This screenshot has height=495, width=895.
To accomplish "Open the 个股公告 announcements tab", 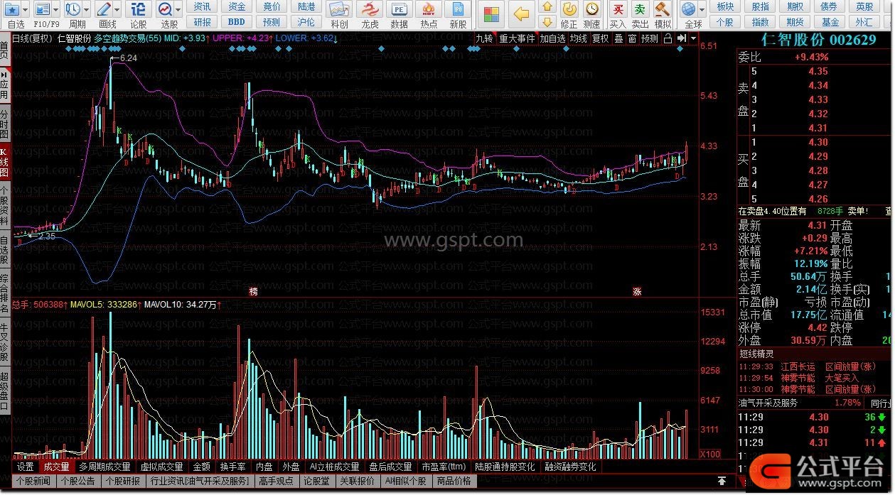I will [77, 481].
